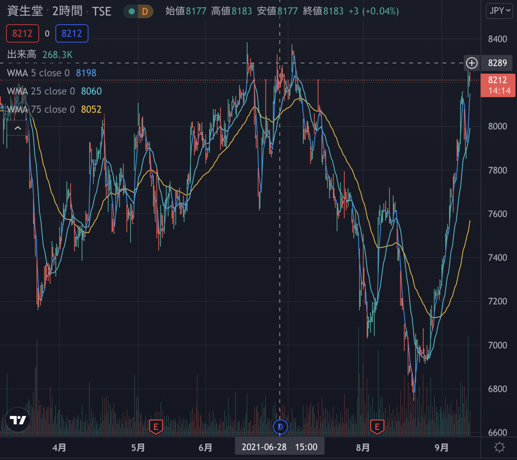Click the 8289 crosshair price label
This screenshot has width=517, height=460.
(x=497, y=63)
